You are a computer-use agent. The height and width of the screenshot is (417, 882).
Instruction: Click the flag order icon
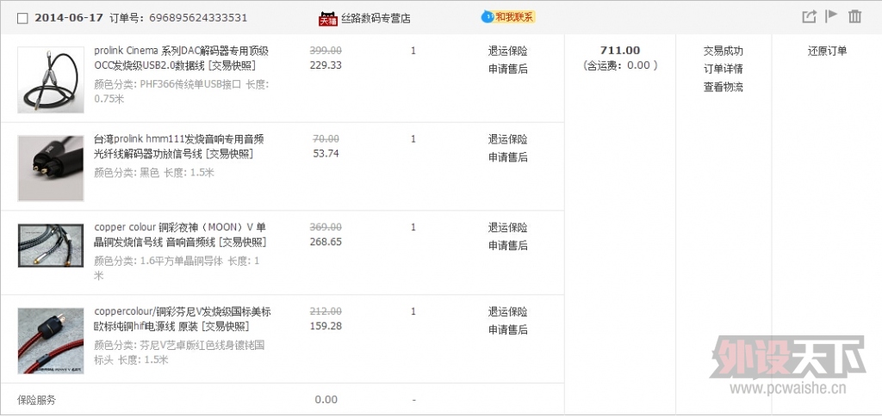[831, 15]
